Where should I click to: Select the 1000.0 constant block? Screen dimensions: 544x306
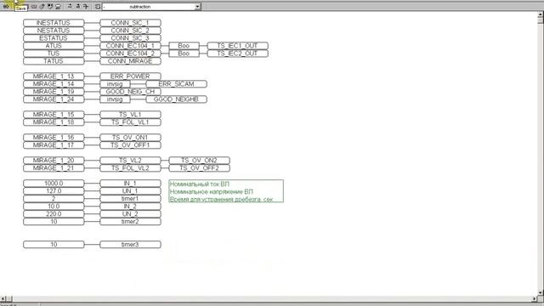54,184
